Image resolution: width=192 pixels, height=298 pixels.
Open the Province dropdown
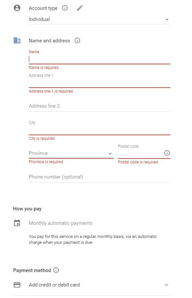(71, 153)
